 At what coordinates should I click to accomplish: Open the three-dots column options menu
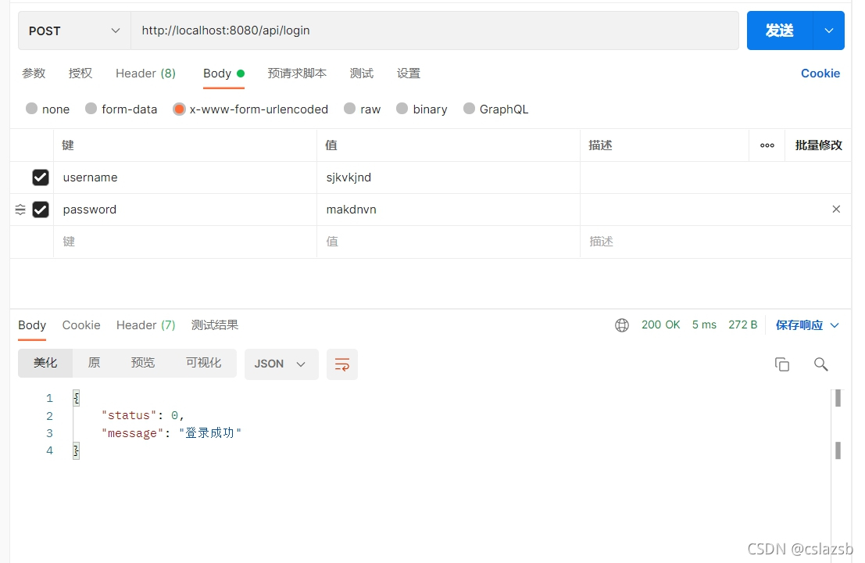click(767, 145)
